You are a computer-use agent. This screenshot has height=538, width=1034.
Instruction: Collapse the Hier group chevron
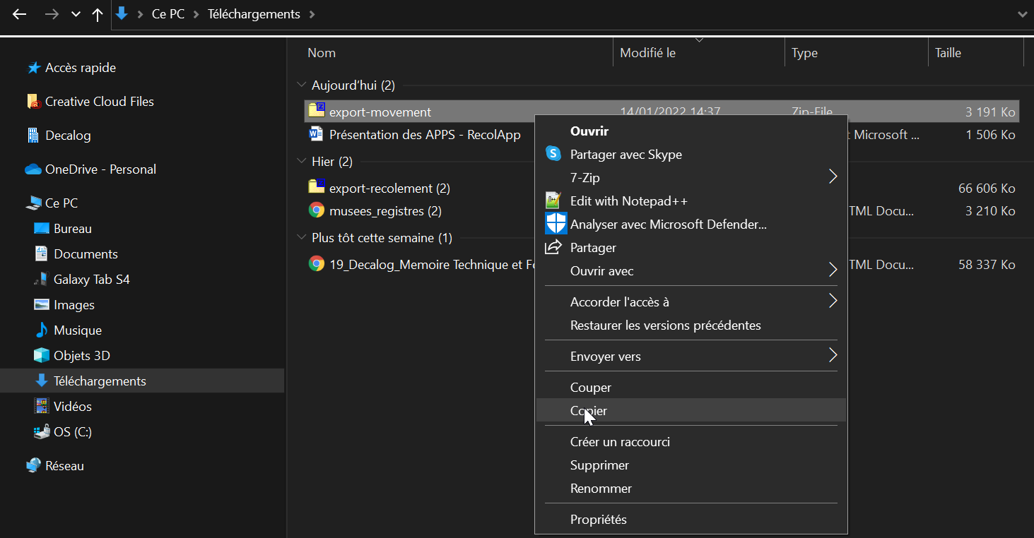(302, 162)
